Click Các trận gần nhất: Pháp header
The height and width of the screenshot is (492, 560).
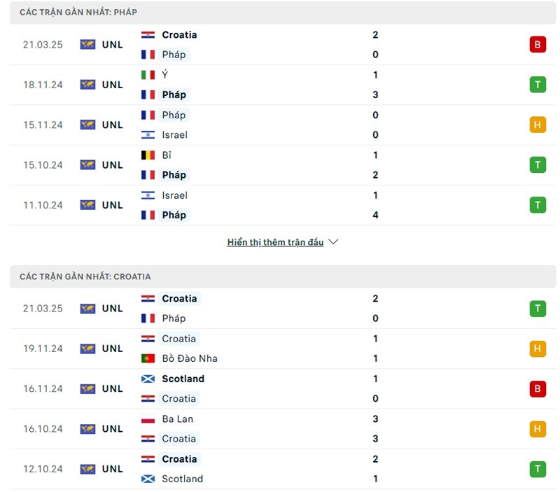78,13
